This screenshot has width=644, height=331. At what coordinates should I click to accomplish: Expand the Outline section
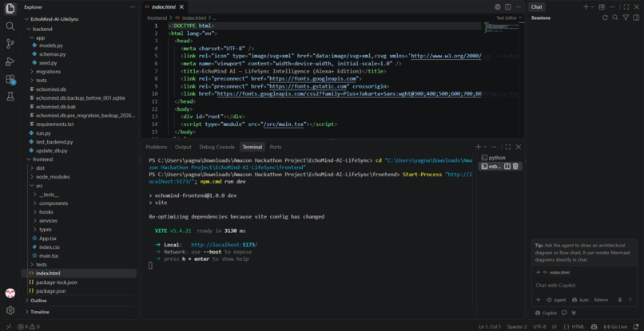coord(38,300)
